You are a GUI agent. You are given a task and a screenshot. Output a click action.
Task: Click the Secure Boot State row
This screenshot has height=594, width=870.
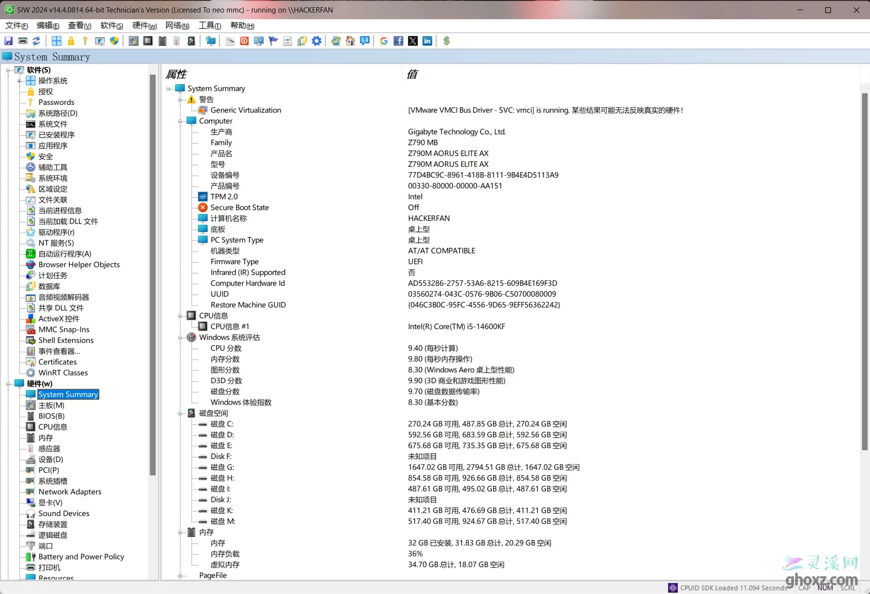[x=510, y=208]
